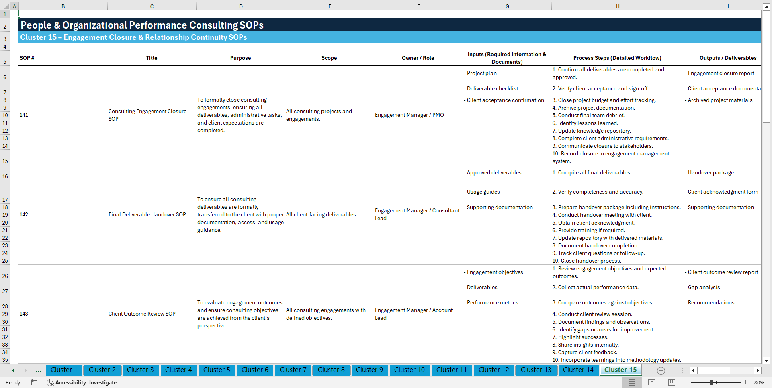Click the New Sheet plus icon
This screenshot has height=388, width=772.
coord(661,370)
